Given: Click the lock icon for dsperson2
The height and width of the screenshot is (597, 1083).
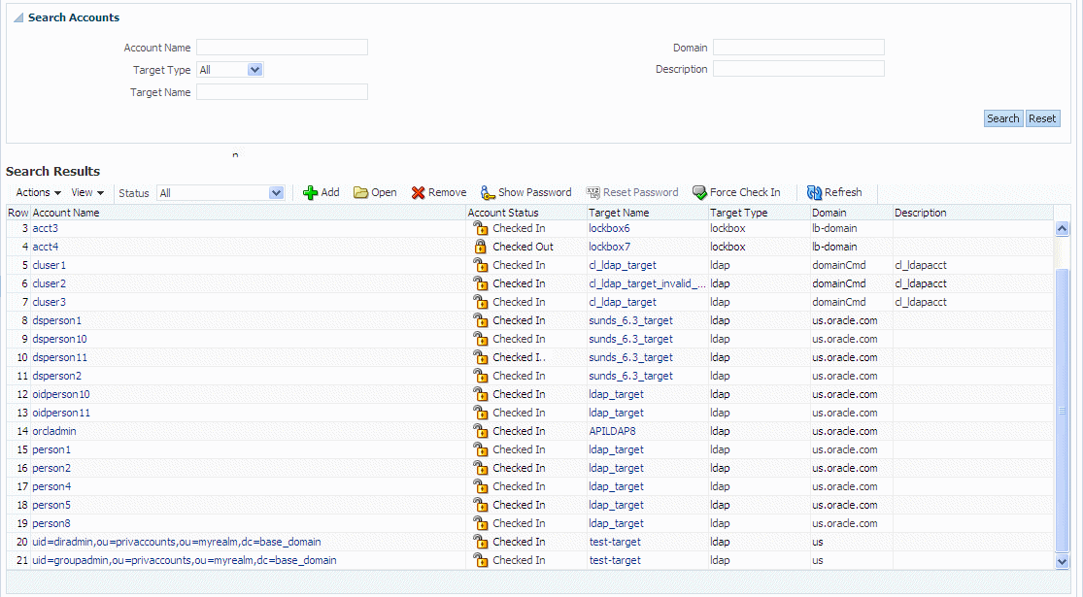Looking at the screenshot, I should coord(480,376).
